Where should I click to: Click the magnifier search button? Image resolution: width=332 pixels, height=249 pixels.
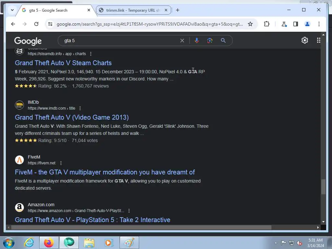pyautogui.click(x=223, y=41)
